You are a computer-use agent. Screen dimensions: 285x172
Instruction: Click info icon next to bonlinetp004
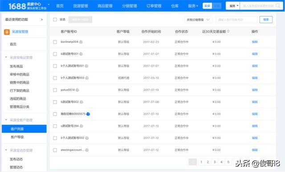coord(81,42)
